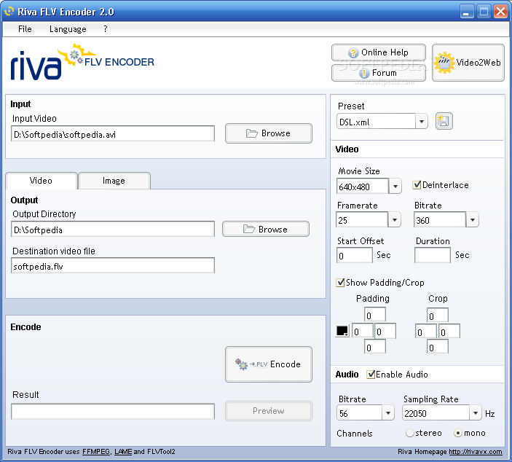Open the http://rivavx.com homepage link
The width and height of the screenshot is (512, 462).
[x=476, y=452]
